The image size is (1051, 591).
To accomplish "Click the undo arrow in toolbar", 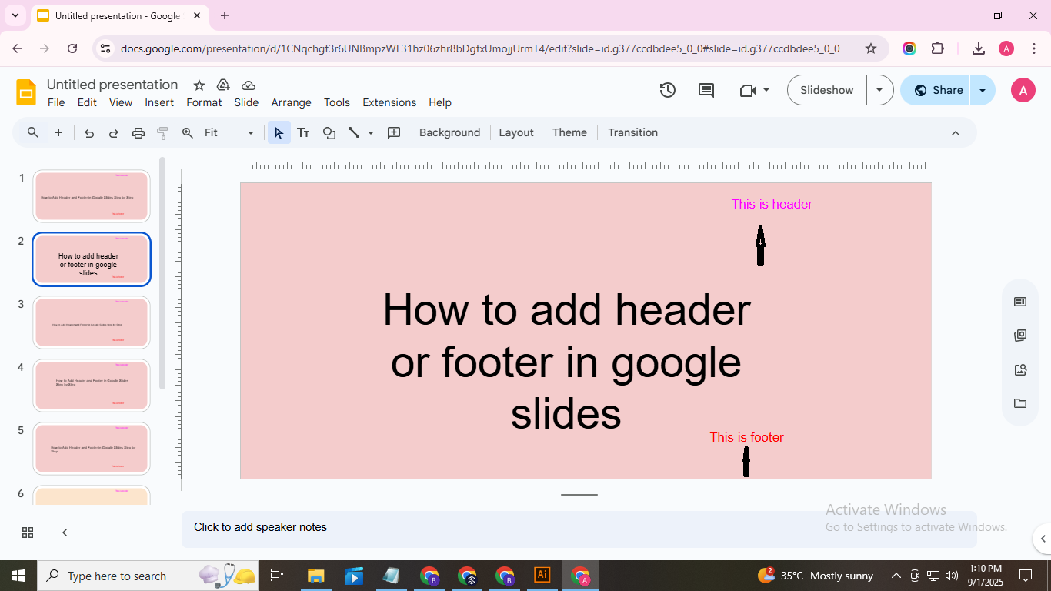I will click(89, 133).
